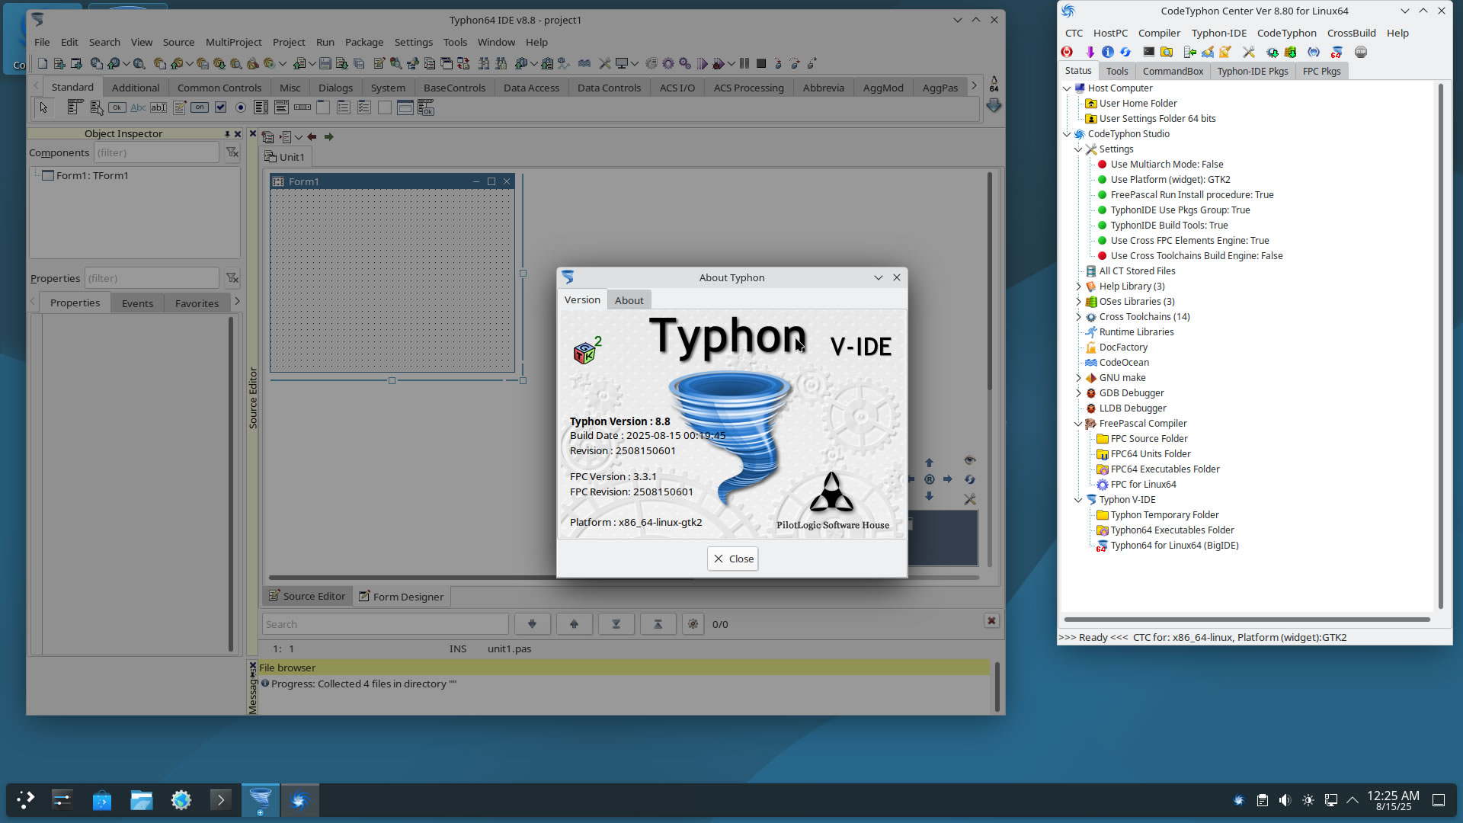
Task: Click the selection arrow pointer in component palette
Action: 43,108
